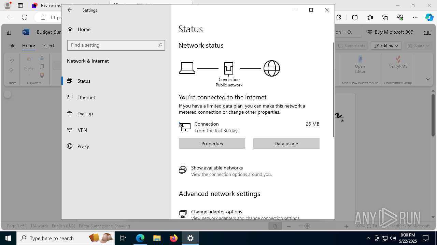Click the Settings gear on the taskbar
Screen dimensions: 437x245
[191, 238]
